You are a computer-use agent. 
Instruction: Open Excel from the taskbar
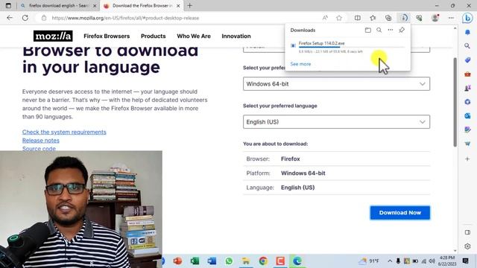[195, 261]
